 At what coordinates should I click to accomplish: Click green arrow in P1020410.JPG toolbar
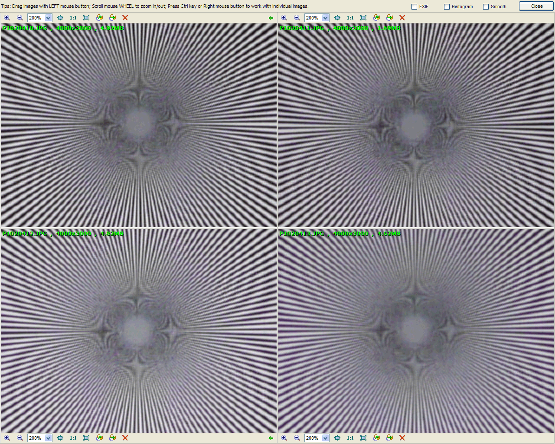coord(271,18)
